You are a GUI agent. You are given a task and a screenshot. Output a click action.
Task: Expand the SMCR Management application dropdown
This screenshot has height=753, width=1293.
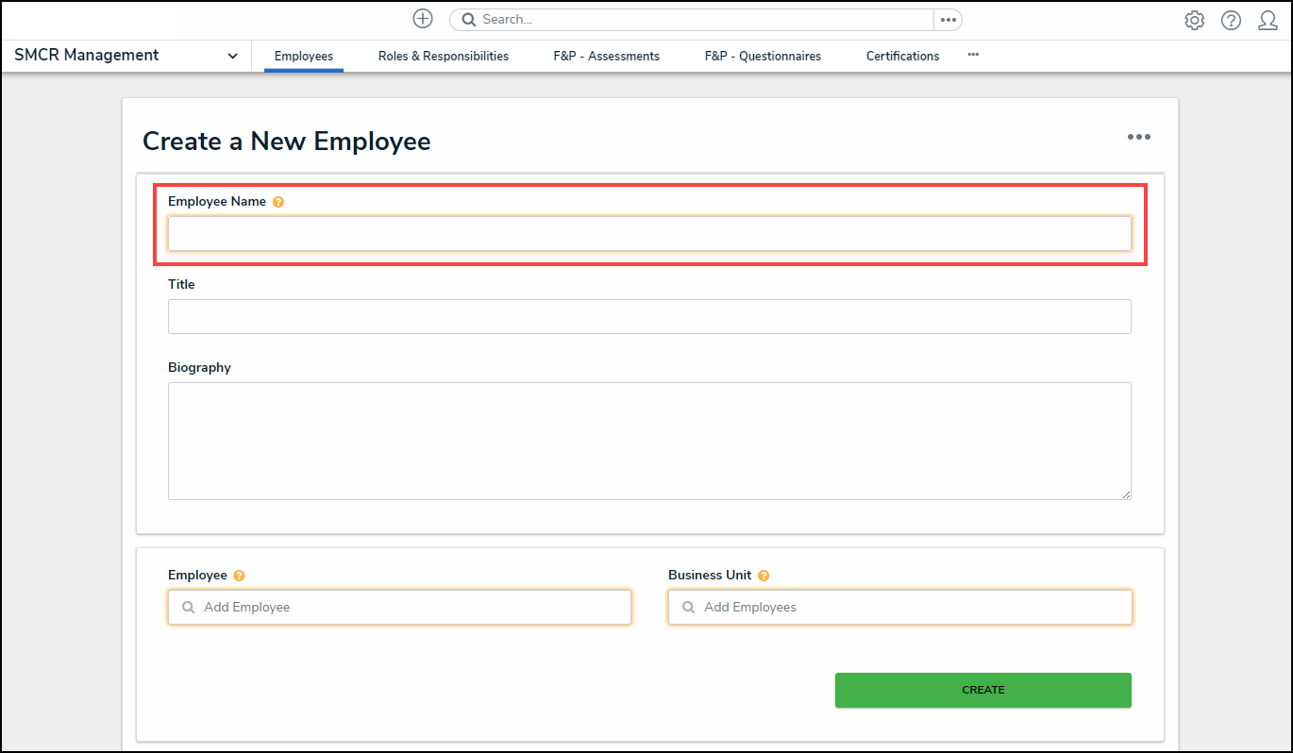(232, 56)
